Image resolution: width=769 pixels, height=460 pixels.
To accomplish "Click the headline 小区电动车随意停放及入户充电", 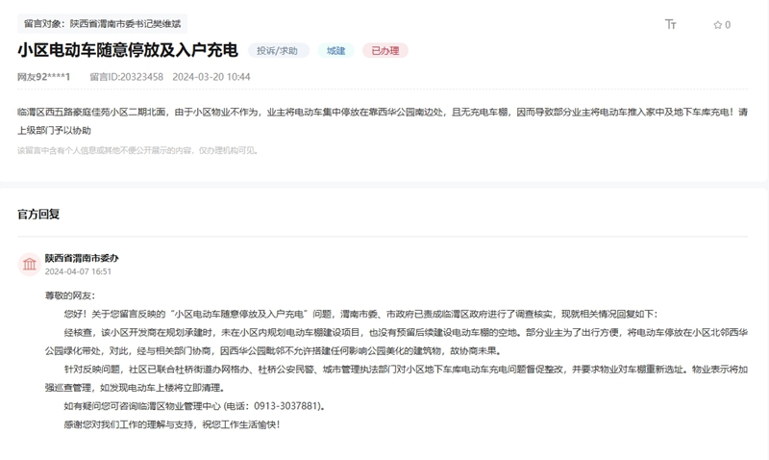I will pos(128,50).
